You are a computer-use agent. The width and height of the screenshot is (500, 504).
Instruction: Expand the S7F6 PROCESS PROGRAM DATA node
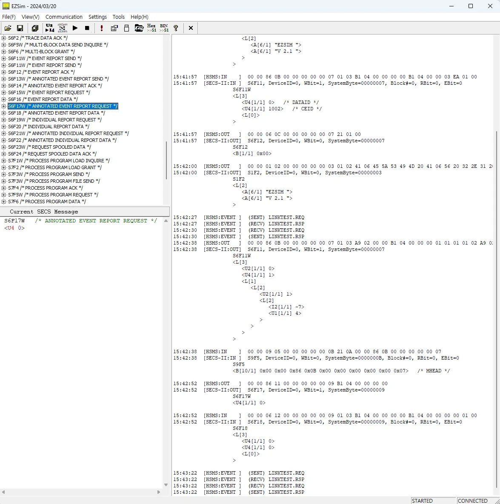[x=3, y=202]
